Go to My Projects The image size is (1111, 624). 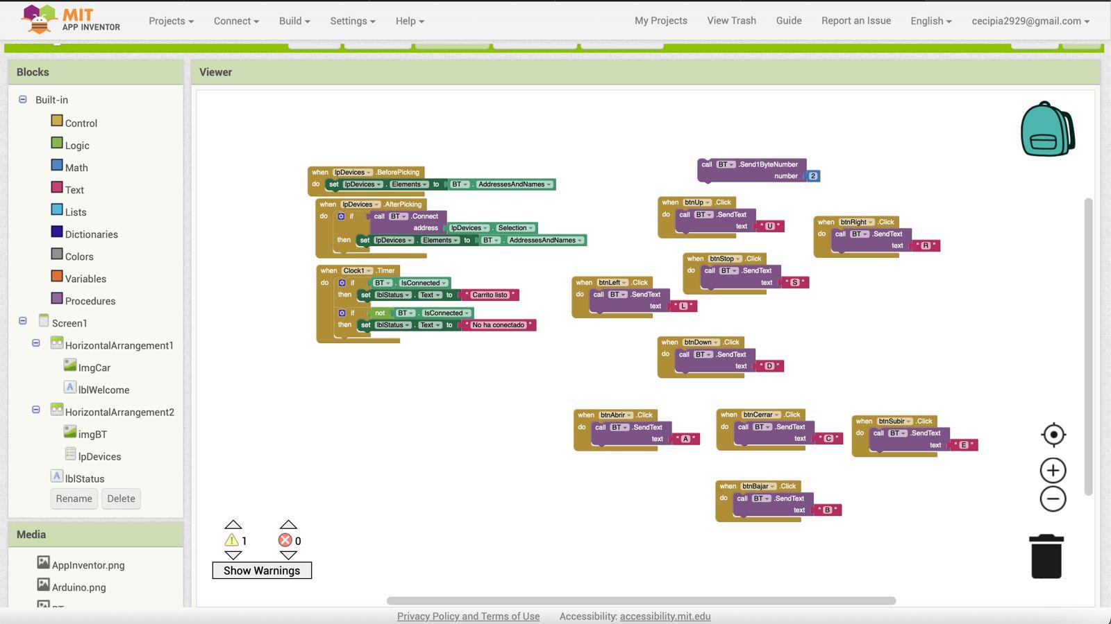tap(661, 21)
